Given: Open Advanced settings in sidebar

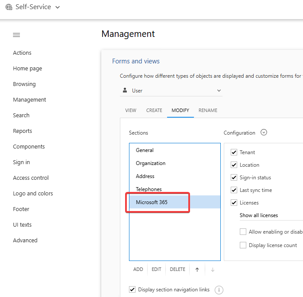Looking at the screenshot, I should (25, 241).
